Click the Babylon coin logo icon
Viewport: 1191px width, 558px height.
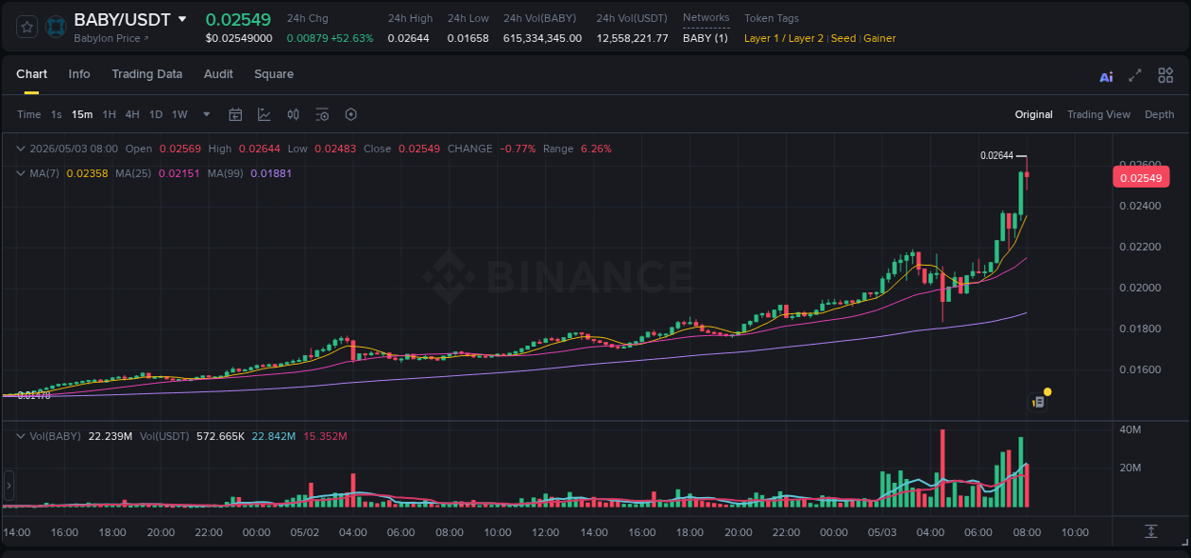56,27
